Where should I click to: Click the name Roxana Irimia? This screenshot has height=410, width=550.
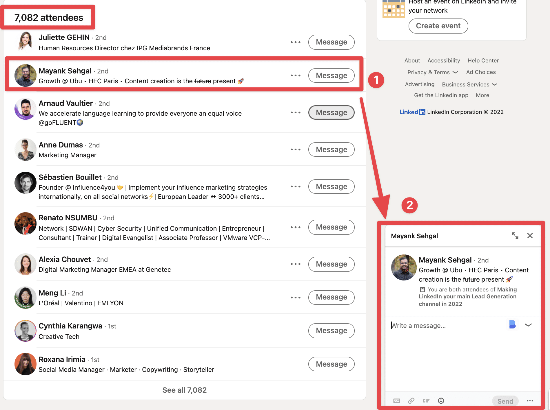point(62,359)
